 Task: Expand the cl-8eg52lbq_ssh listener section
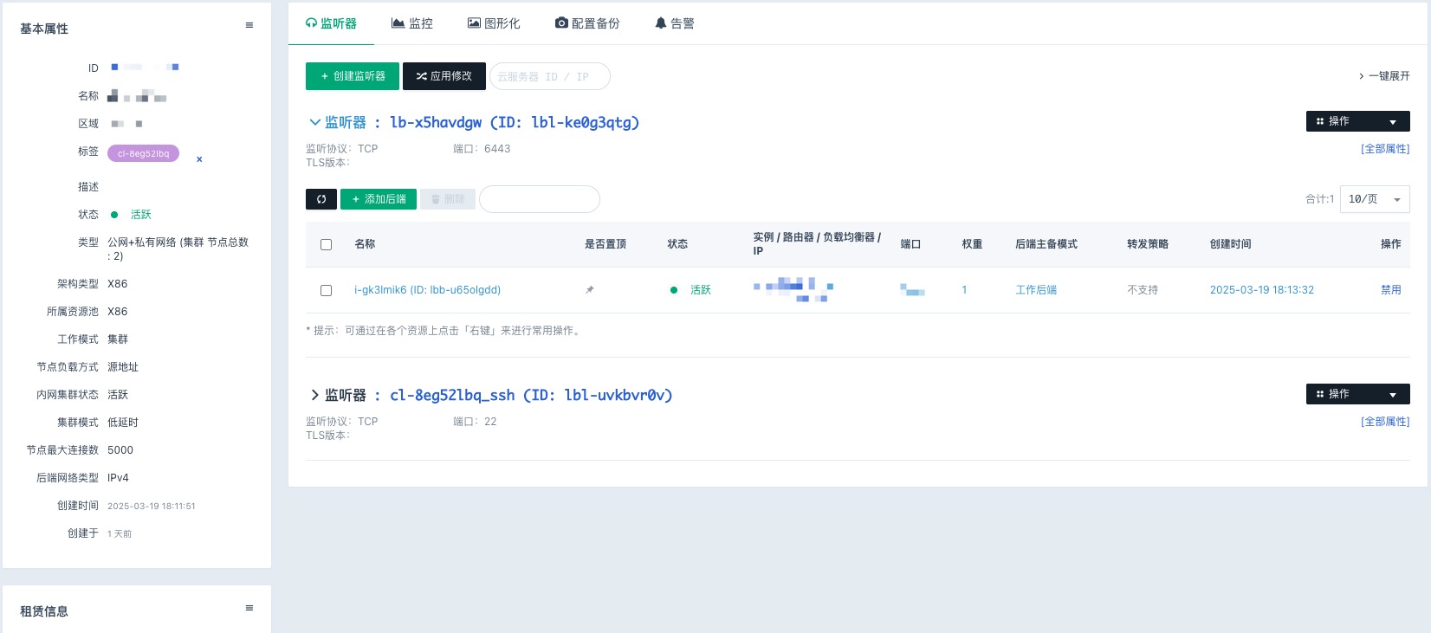(314, 396)
